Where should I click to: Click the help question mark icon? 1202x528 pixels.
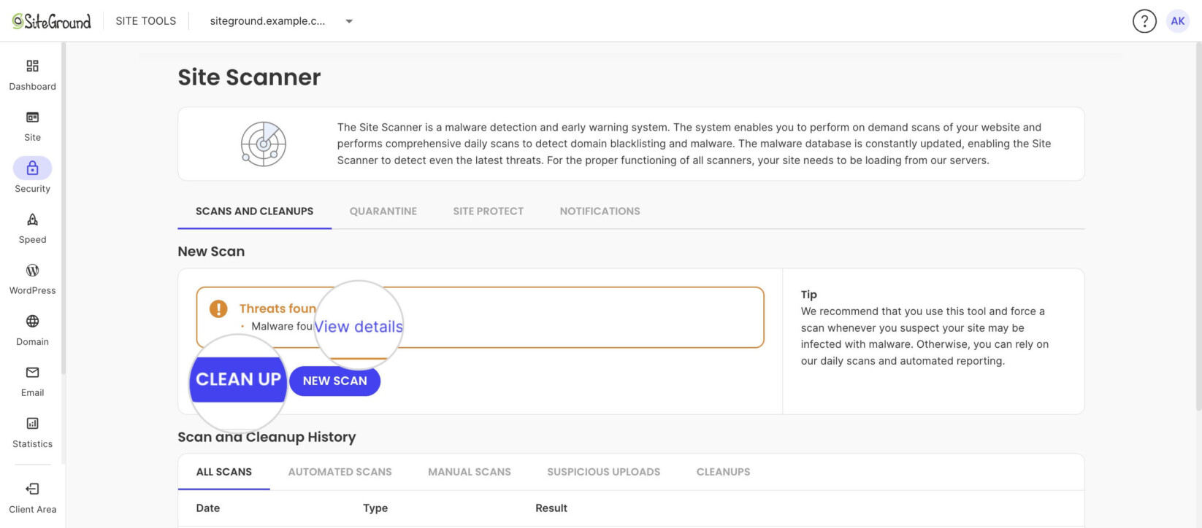(1144, 21)
